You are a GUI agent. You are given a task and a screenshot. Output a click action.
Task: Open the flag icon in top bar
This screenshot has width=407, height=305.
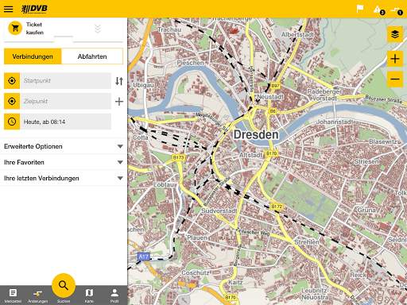[360, 9]
